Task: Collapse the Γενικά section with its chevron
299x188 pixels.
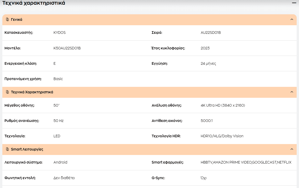Action: tap(292, 20)
